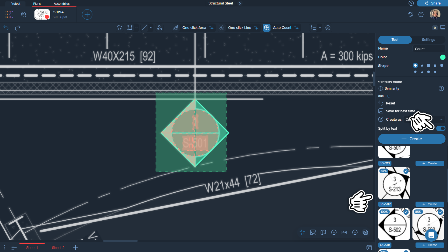Image resolution: width=448 pixels, height=252 pixels.
Task: Expand the Structural Steel project chevron
Action: coord(240,3)
